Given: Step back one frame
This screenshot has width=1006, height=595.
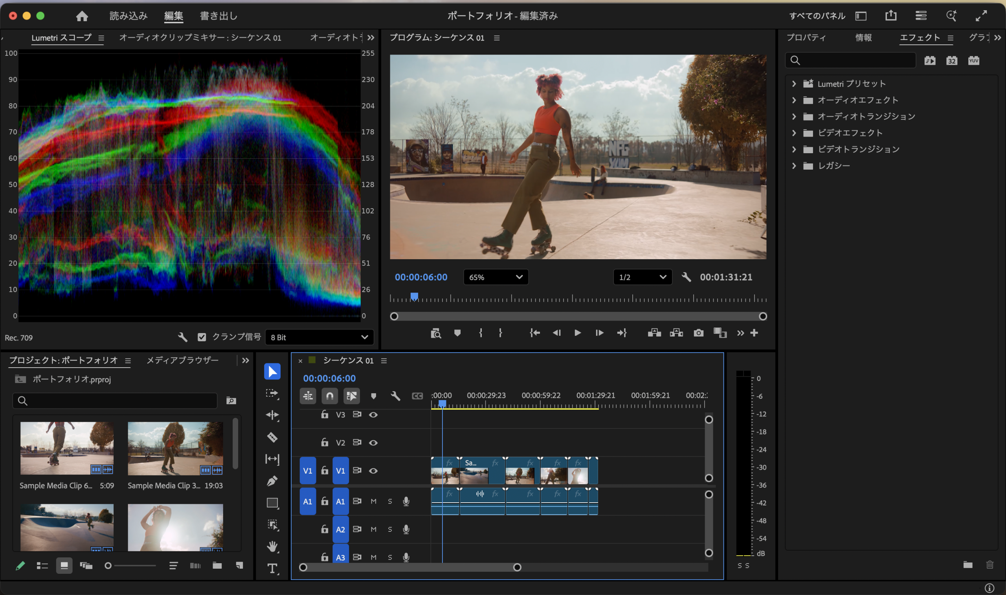Looking at the screenshot, I should click(x=556, y=333).
